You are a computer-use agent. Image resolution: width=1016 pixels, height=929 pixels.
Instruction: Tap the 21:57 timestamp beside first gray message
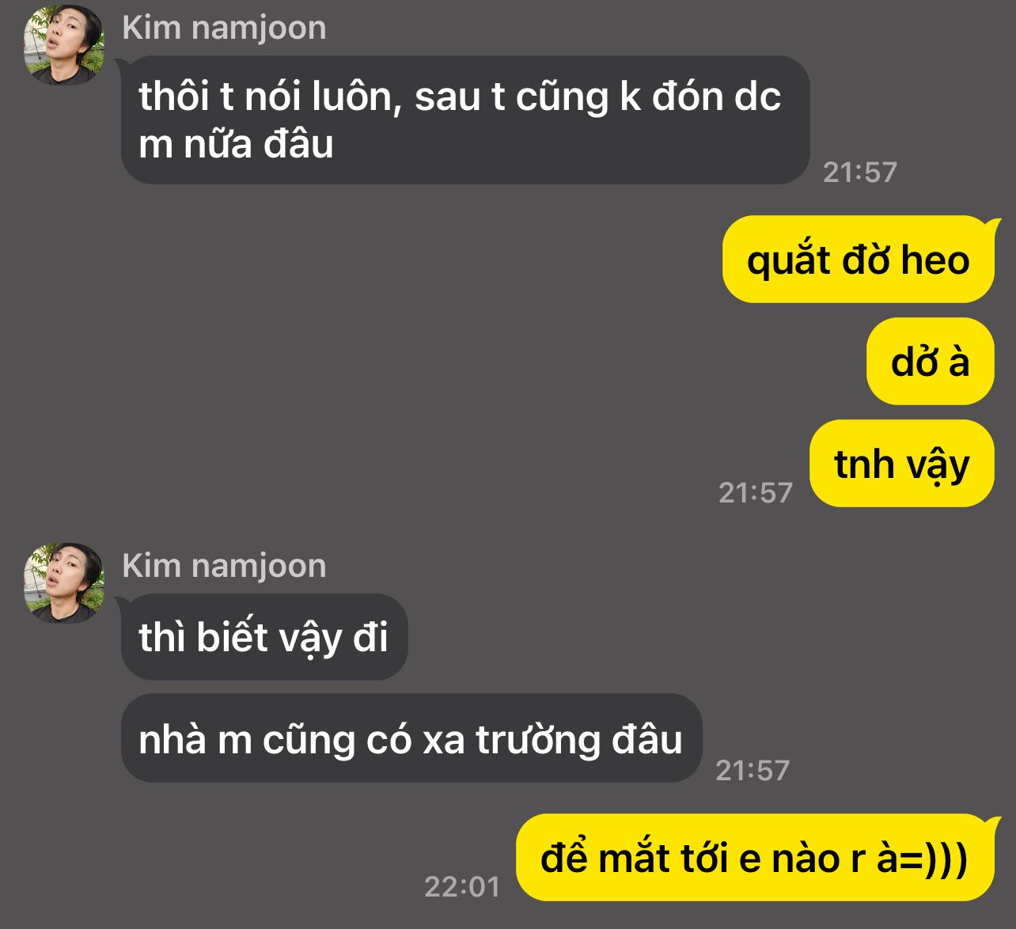pyautogui.click(x=860, y=172)
